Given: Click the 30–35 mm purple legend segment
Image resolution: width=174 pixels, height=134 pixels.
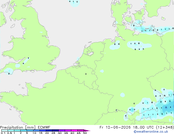Looking at the screenshot, I should coord(61,130).
